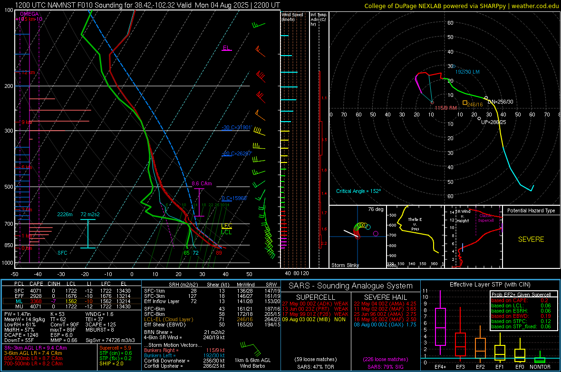Click the "PW = 1.47in" value
Screen dimensions: 561x372
18,314
